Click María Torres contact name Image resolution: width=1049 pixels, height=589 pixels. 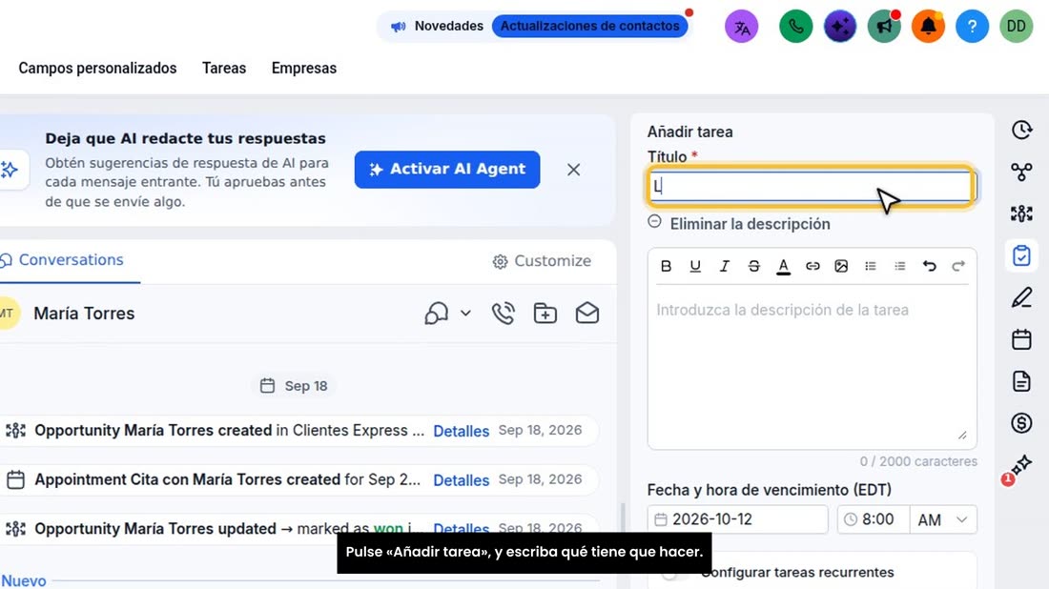pos(84,314)
